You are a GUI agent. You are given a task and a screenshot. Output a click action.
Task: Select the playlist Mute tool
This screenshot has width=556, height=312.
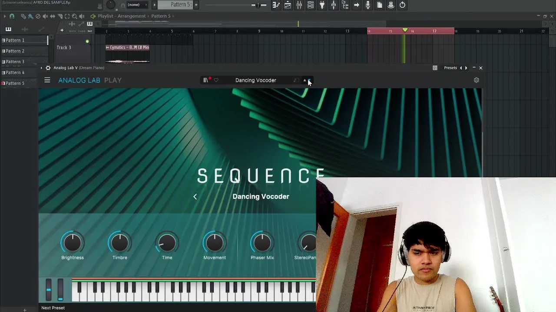click(45, 16)
